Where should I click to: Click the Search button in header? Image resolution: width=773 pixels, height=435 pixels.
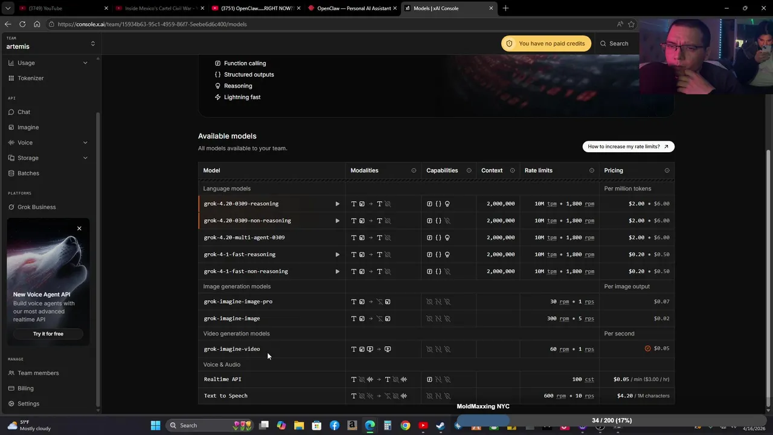tap(614, 43)
